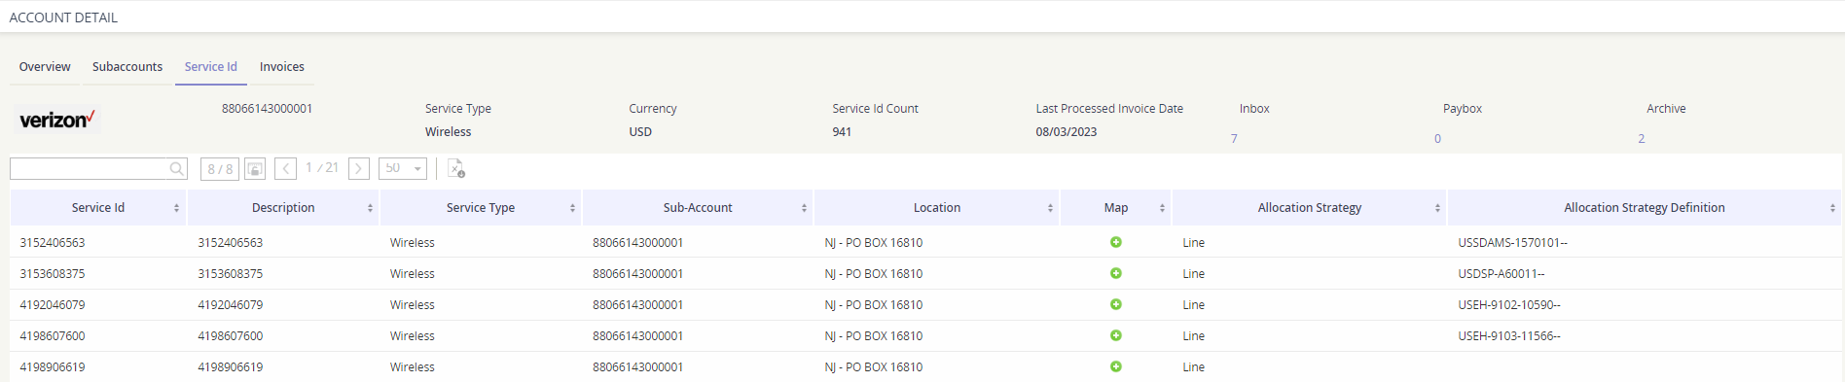The width and height of the screenshot is (1845, 382).
Task: Click Service Id Count value 941
Action: 842,132
